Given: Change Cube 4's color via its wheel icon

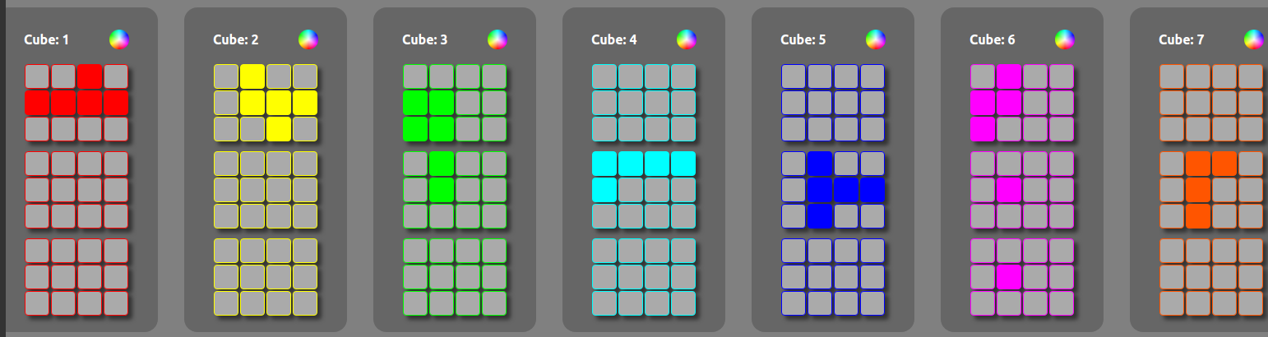Looking at the screenshot, I should click(687, 39).
